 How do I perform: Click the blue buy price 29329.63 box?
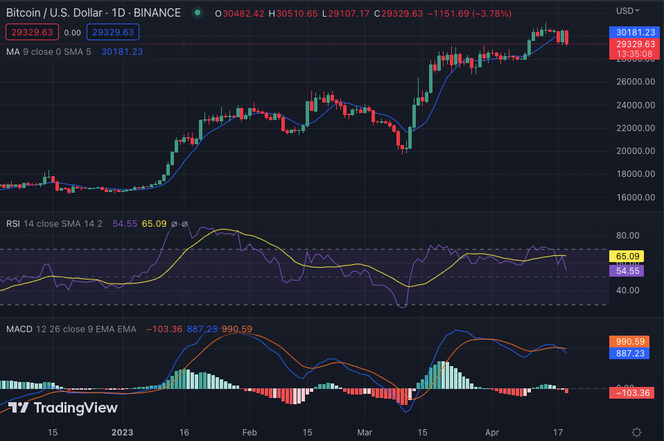click(x=113, y=32)
